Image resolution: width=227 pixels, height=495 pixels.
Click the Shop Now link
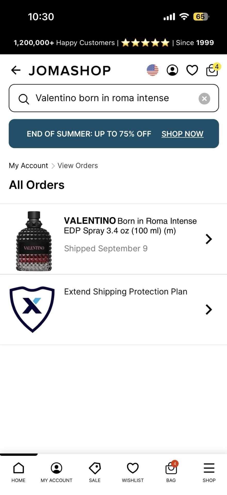(182, 134)
